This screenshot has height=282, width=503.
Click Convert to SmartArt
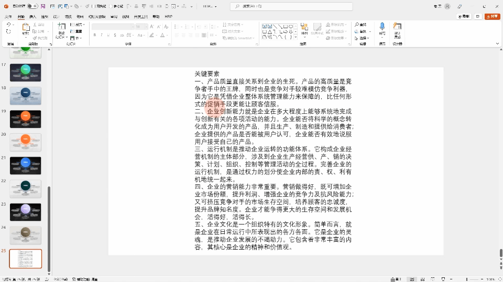tap(238, 38)
